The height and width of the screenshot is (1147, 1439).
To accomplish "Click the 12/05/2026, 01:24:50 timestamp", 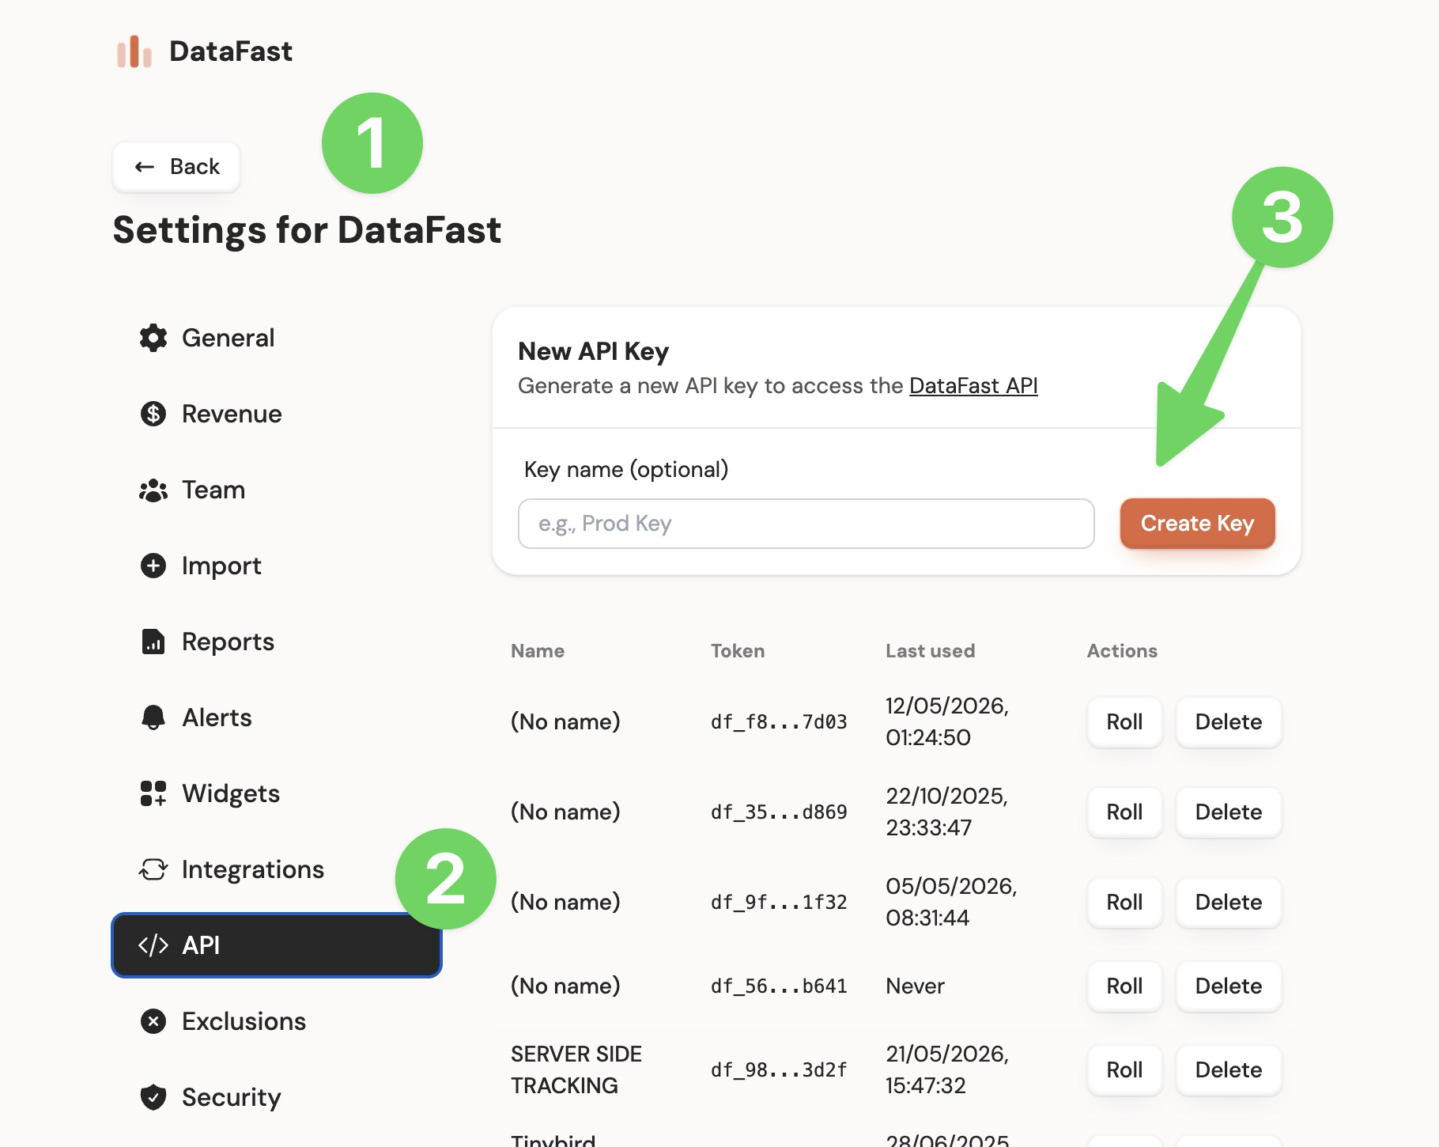I will (x=947, y=721).
